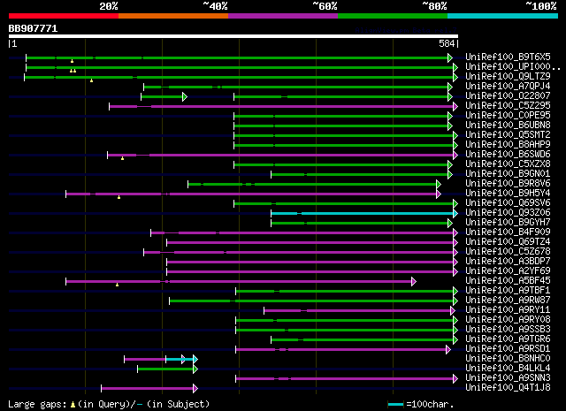This screenshot has width=566, height=411.
Task: Select hit label UniRef100_A9TBF1
Action: tap(508, 291)
